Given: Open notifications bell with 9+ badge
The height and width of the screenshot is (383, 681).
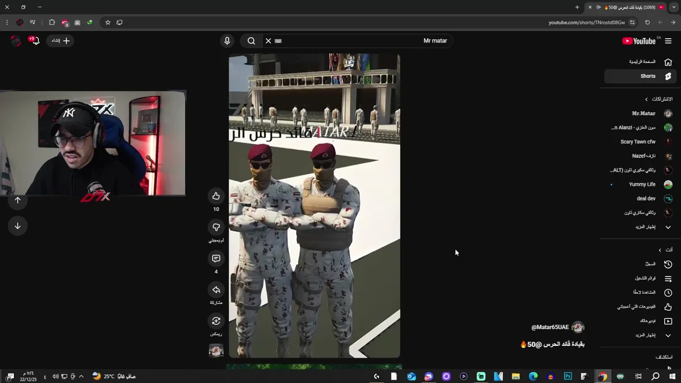Looking at the screenshot, I should [35, 40].
